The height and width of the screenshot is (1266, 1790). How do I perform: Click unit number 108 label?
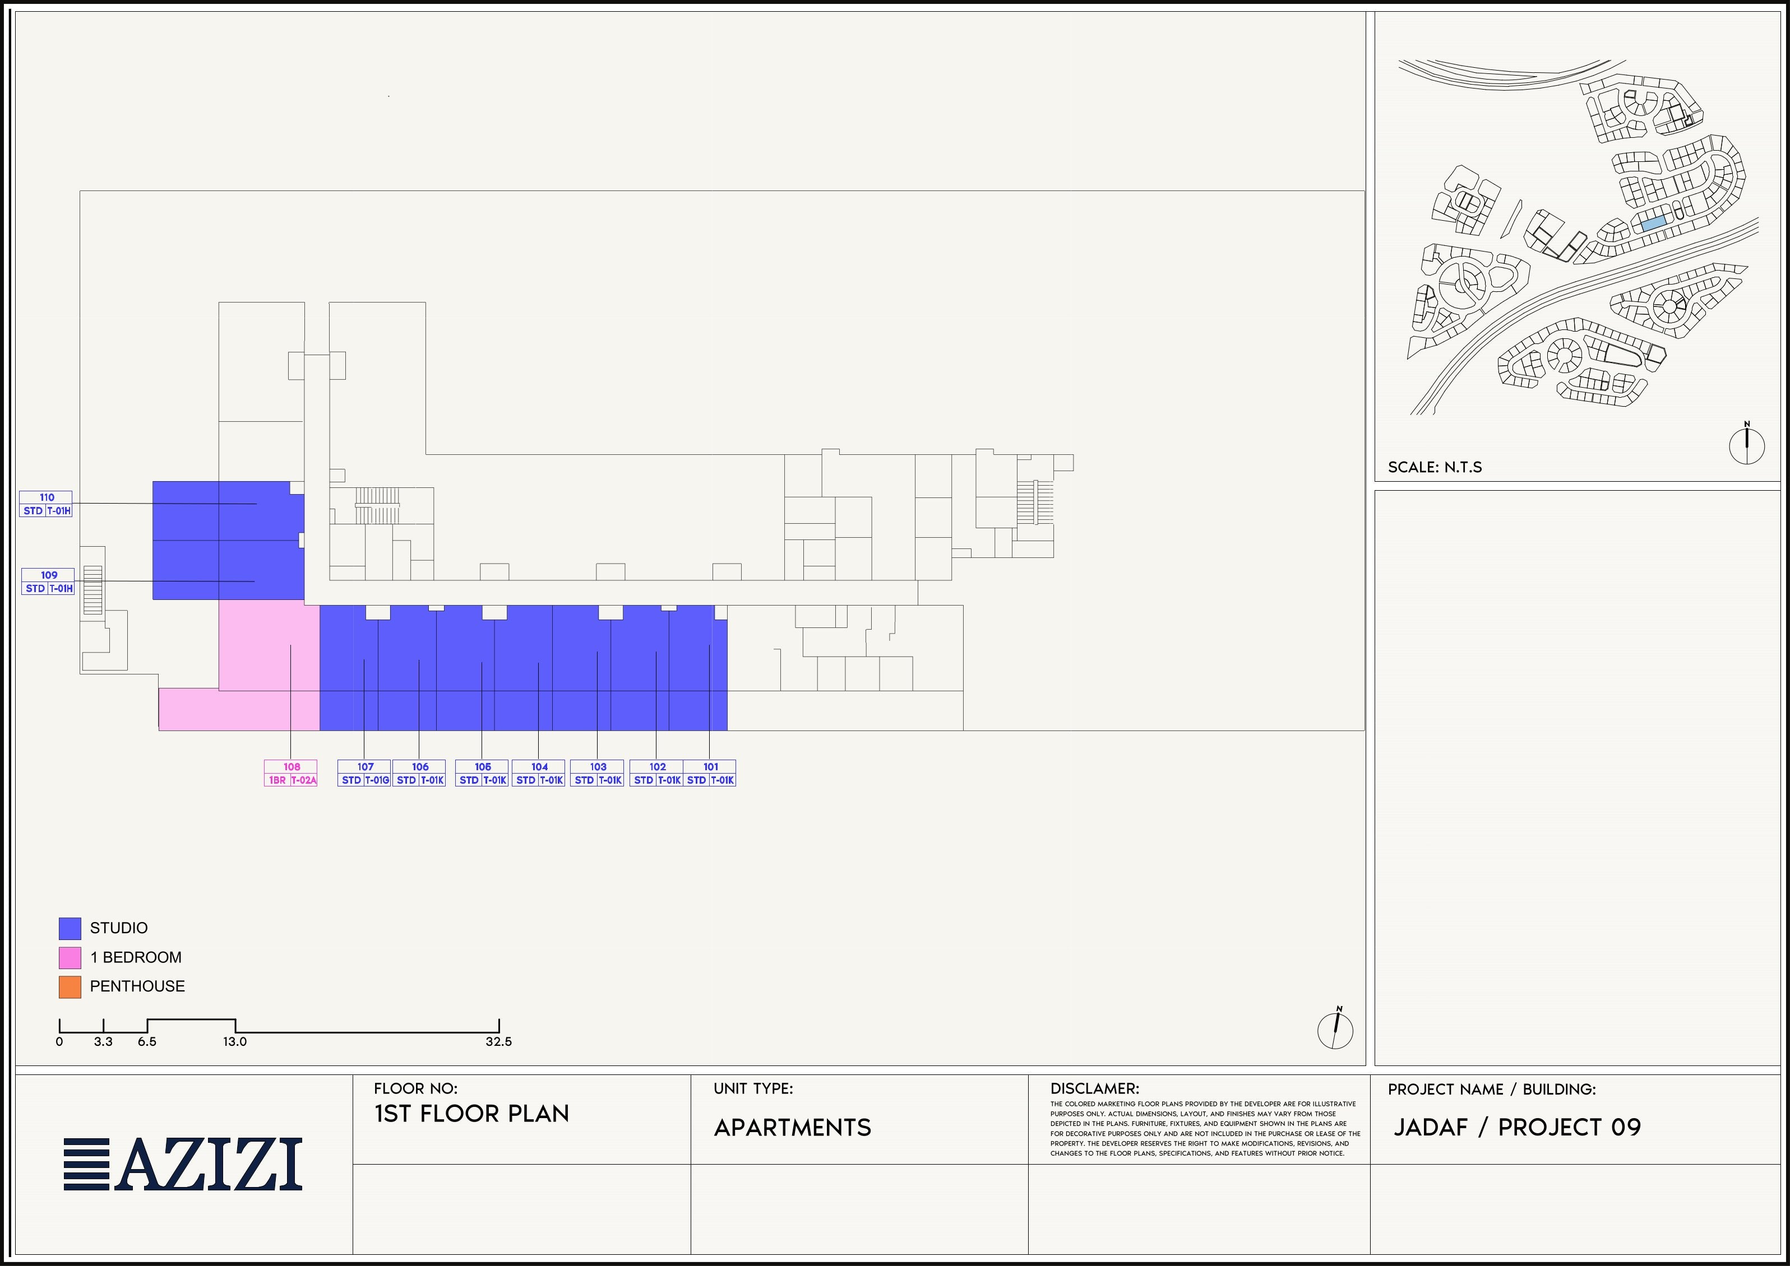pos(292,767)
